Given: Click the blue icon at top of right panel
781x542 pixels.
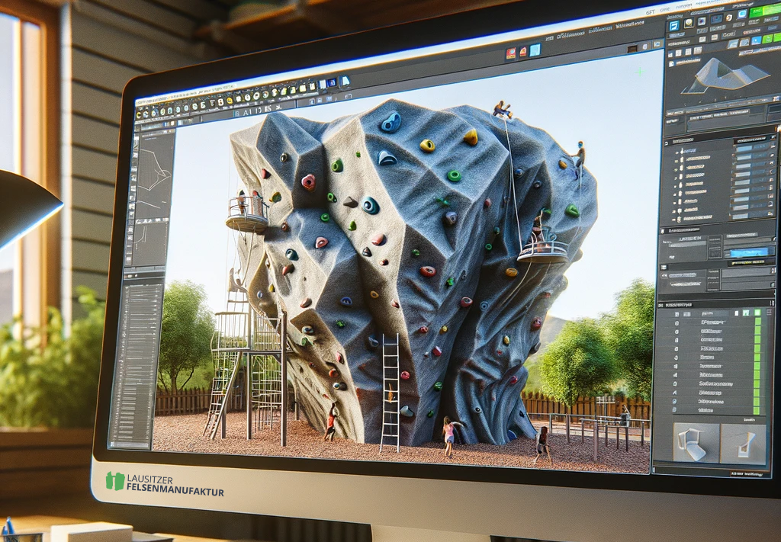Looking at the screenshot, I should pos(674,26).
